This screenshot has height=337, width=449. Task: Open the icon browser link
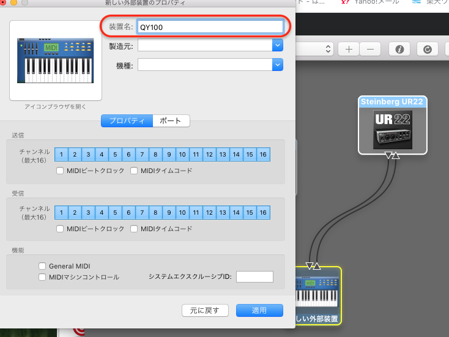55,107
